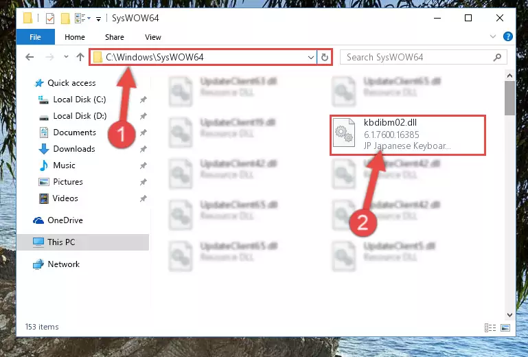Image resolution: width=528 pixels, height=357 pixels.
Task: Switch to Large icons view layout
Action: tap(505, 327)
